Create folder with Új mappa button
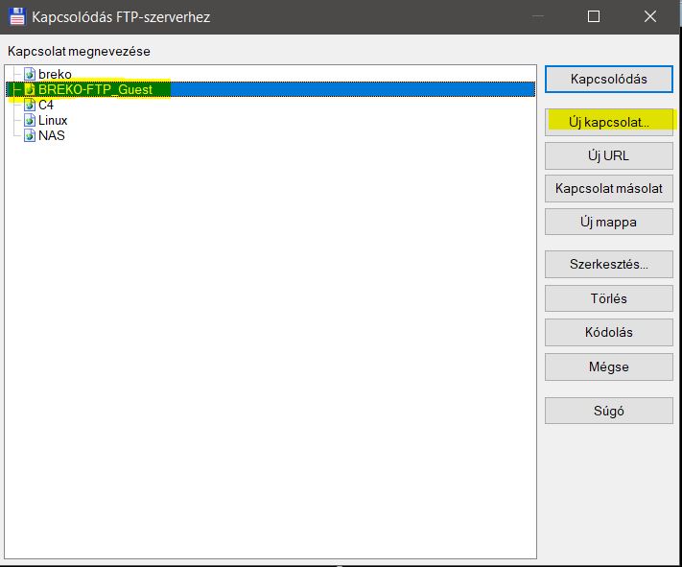The width and height of the screenshot is (682, 567). [608, 222]
